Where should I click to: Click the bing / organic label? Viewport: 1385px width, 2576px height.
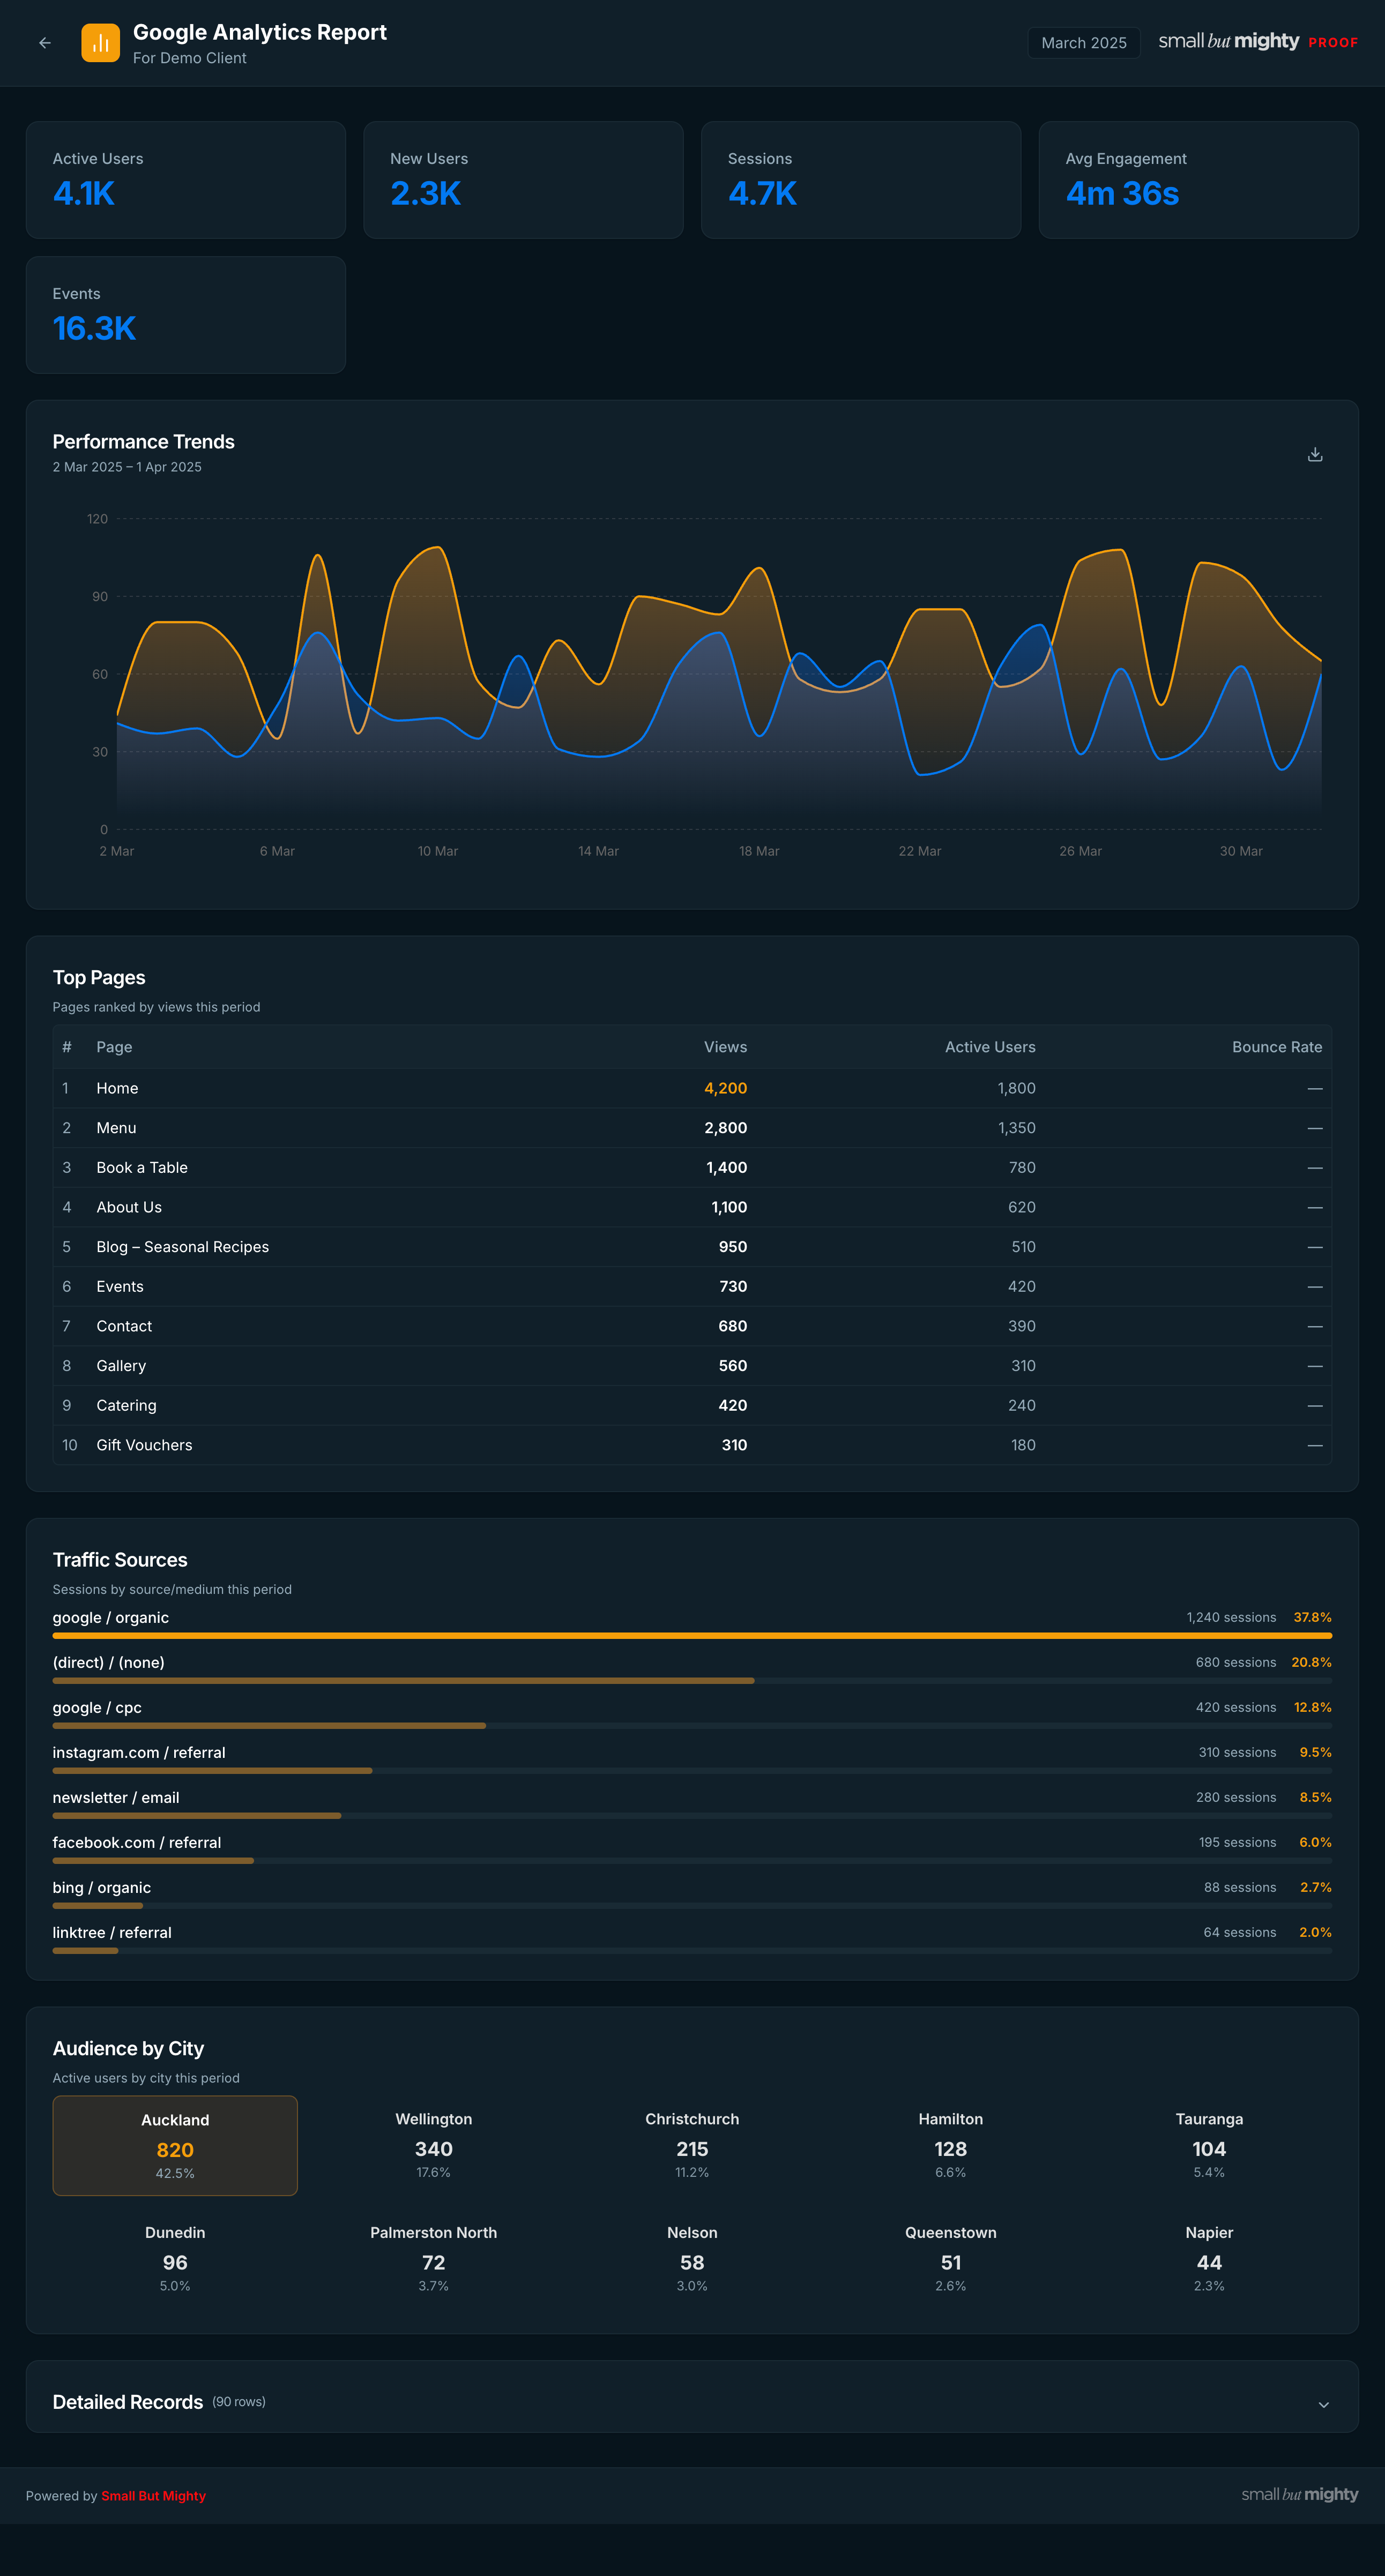point(102,1887)
